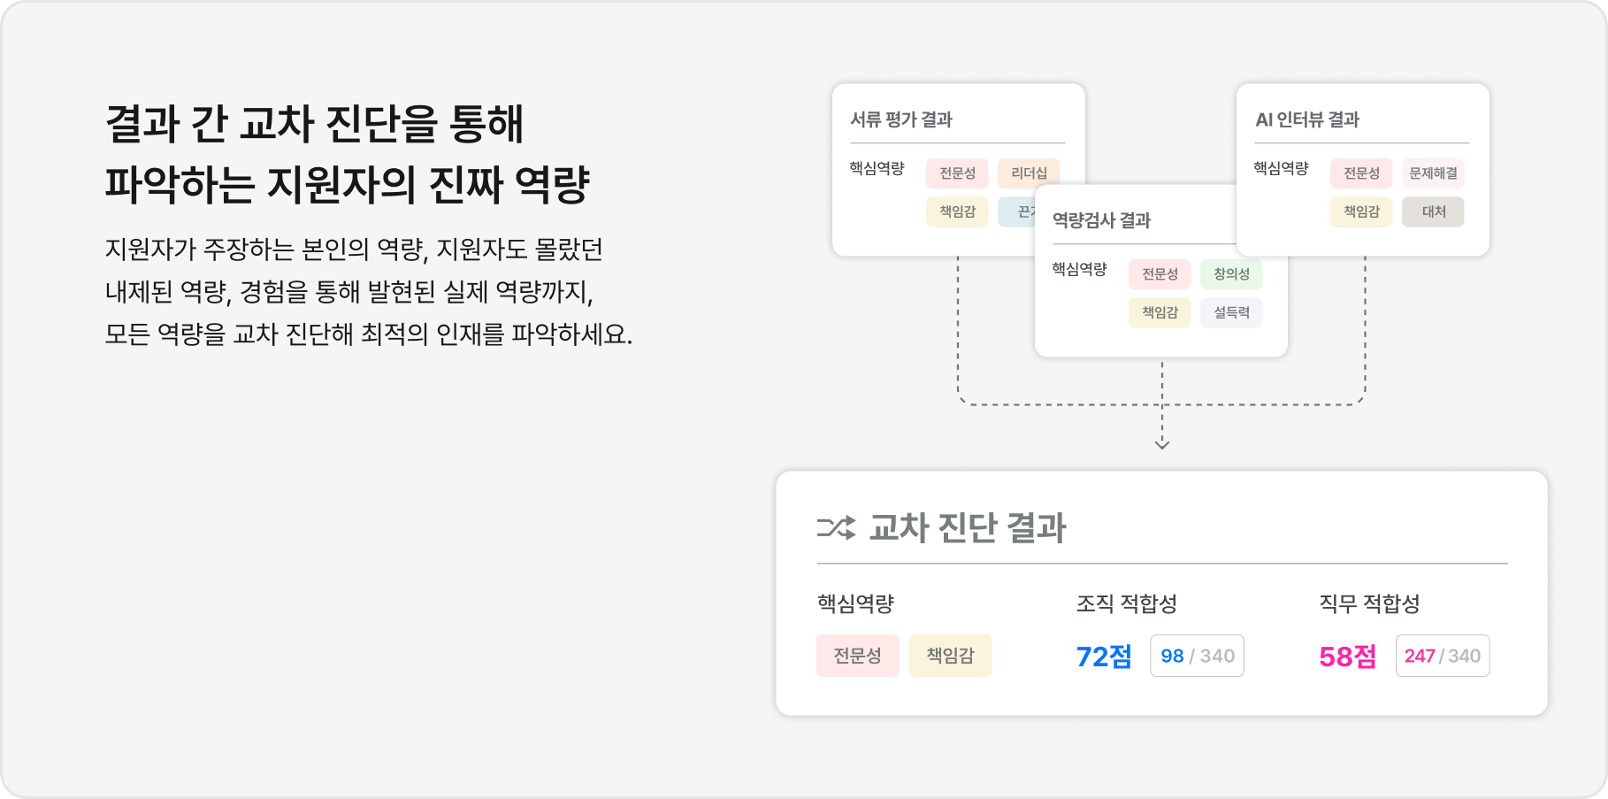
Task: Click the 창의성 tag in 역량검사 결과
Action: [1230, 274]
